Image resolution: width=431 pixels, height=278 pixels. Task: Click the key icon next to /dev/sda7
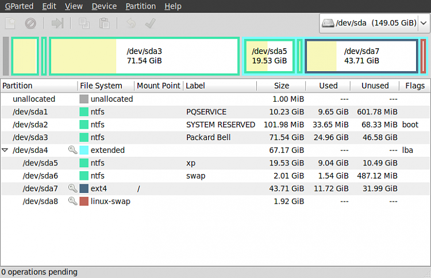point(72,188)
